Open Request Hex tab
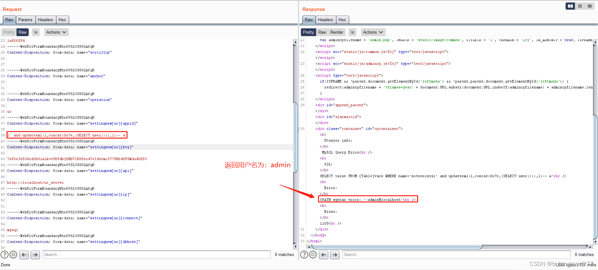Screen dimensions: 598x270 tap(62, 20)
